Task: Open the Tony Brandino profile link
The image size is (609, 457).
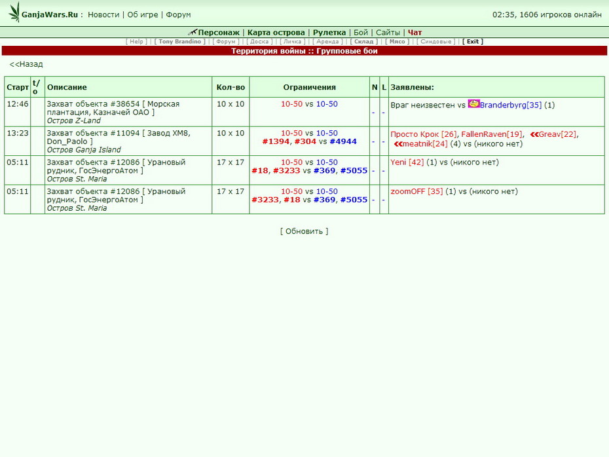Action: 179,41
